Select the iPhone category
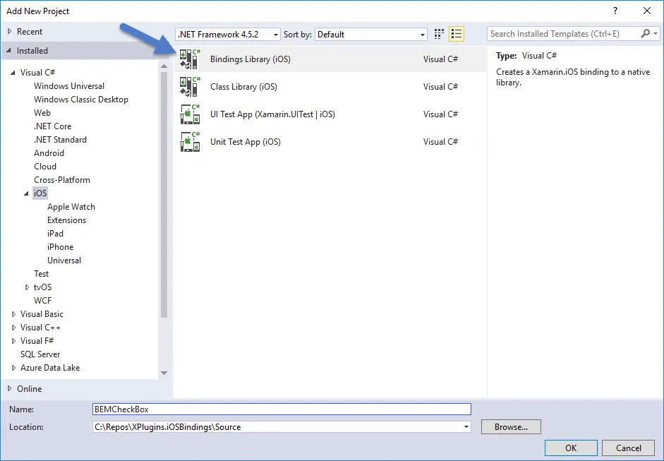The height and width of the screenshot is (461, 664). click(x=60, y=247)
